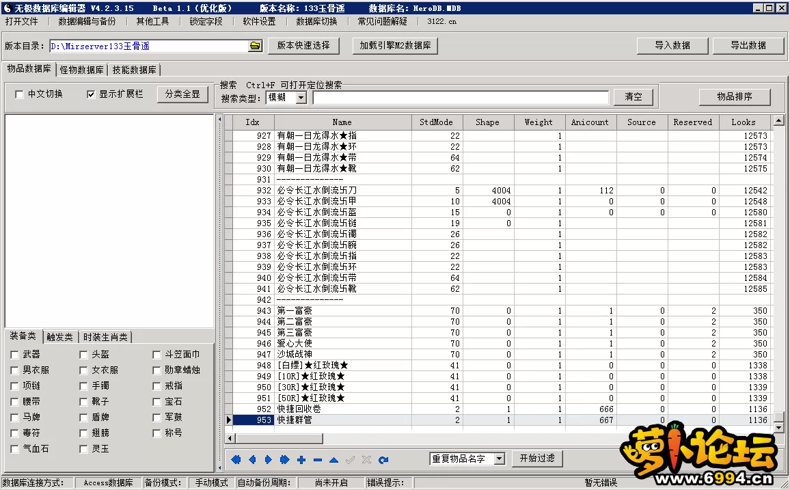Tick the 翅膀 checkbox
Viewport: 790px width, 490px height.
(x=83, y=433)
